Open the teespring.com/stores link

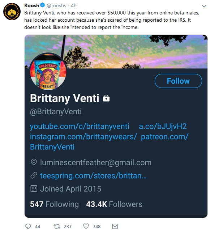click(93, 175)
